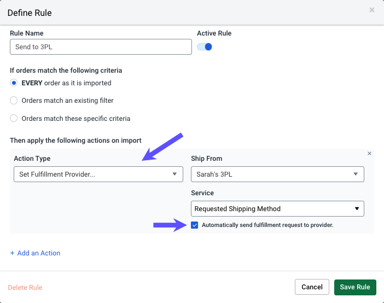Click the Delete Rule link
Image resolution: width=384 pixels, height=303 pixels.
(25, 287)
